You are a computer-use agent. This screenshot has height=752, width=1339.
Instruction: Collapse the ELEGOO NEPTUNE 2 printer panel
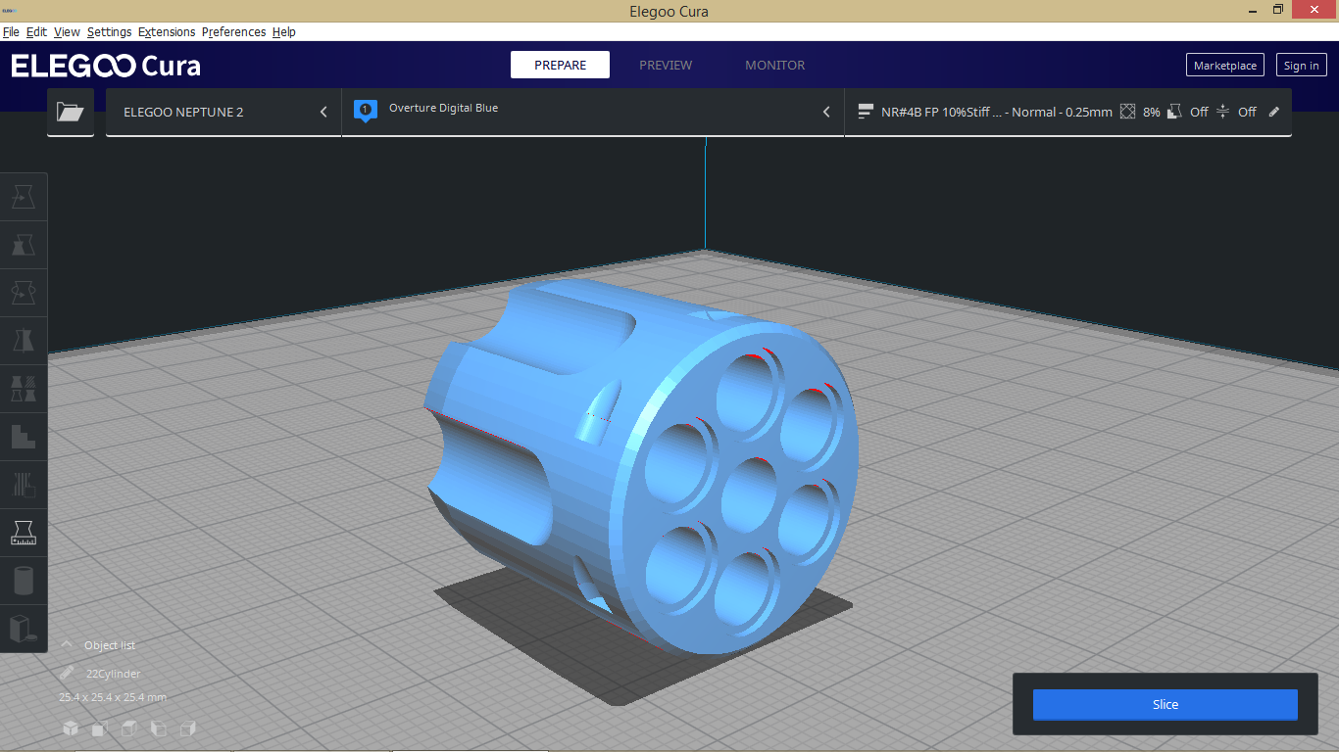323,112
